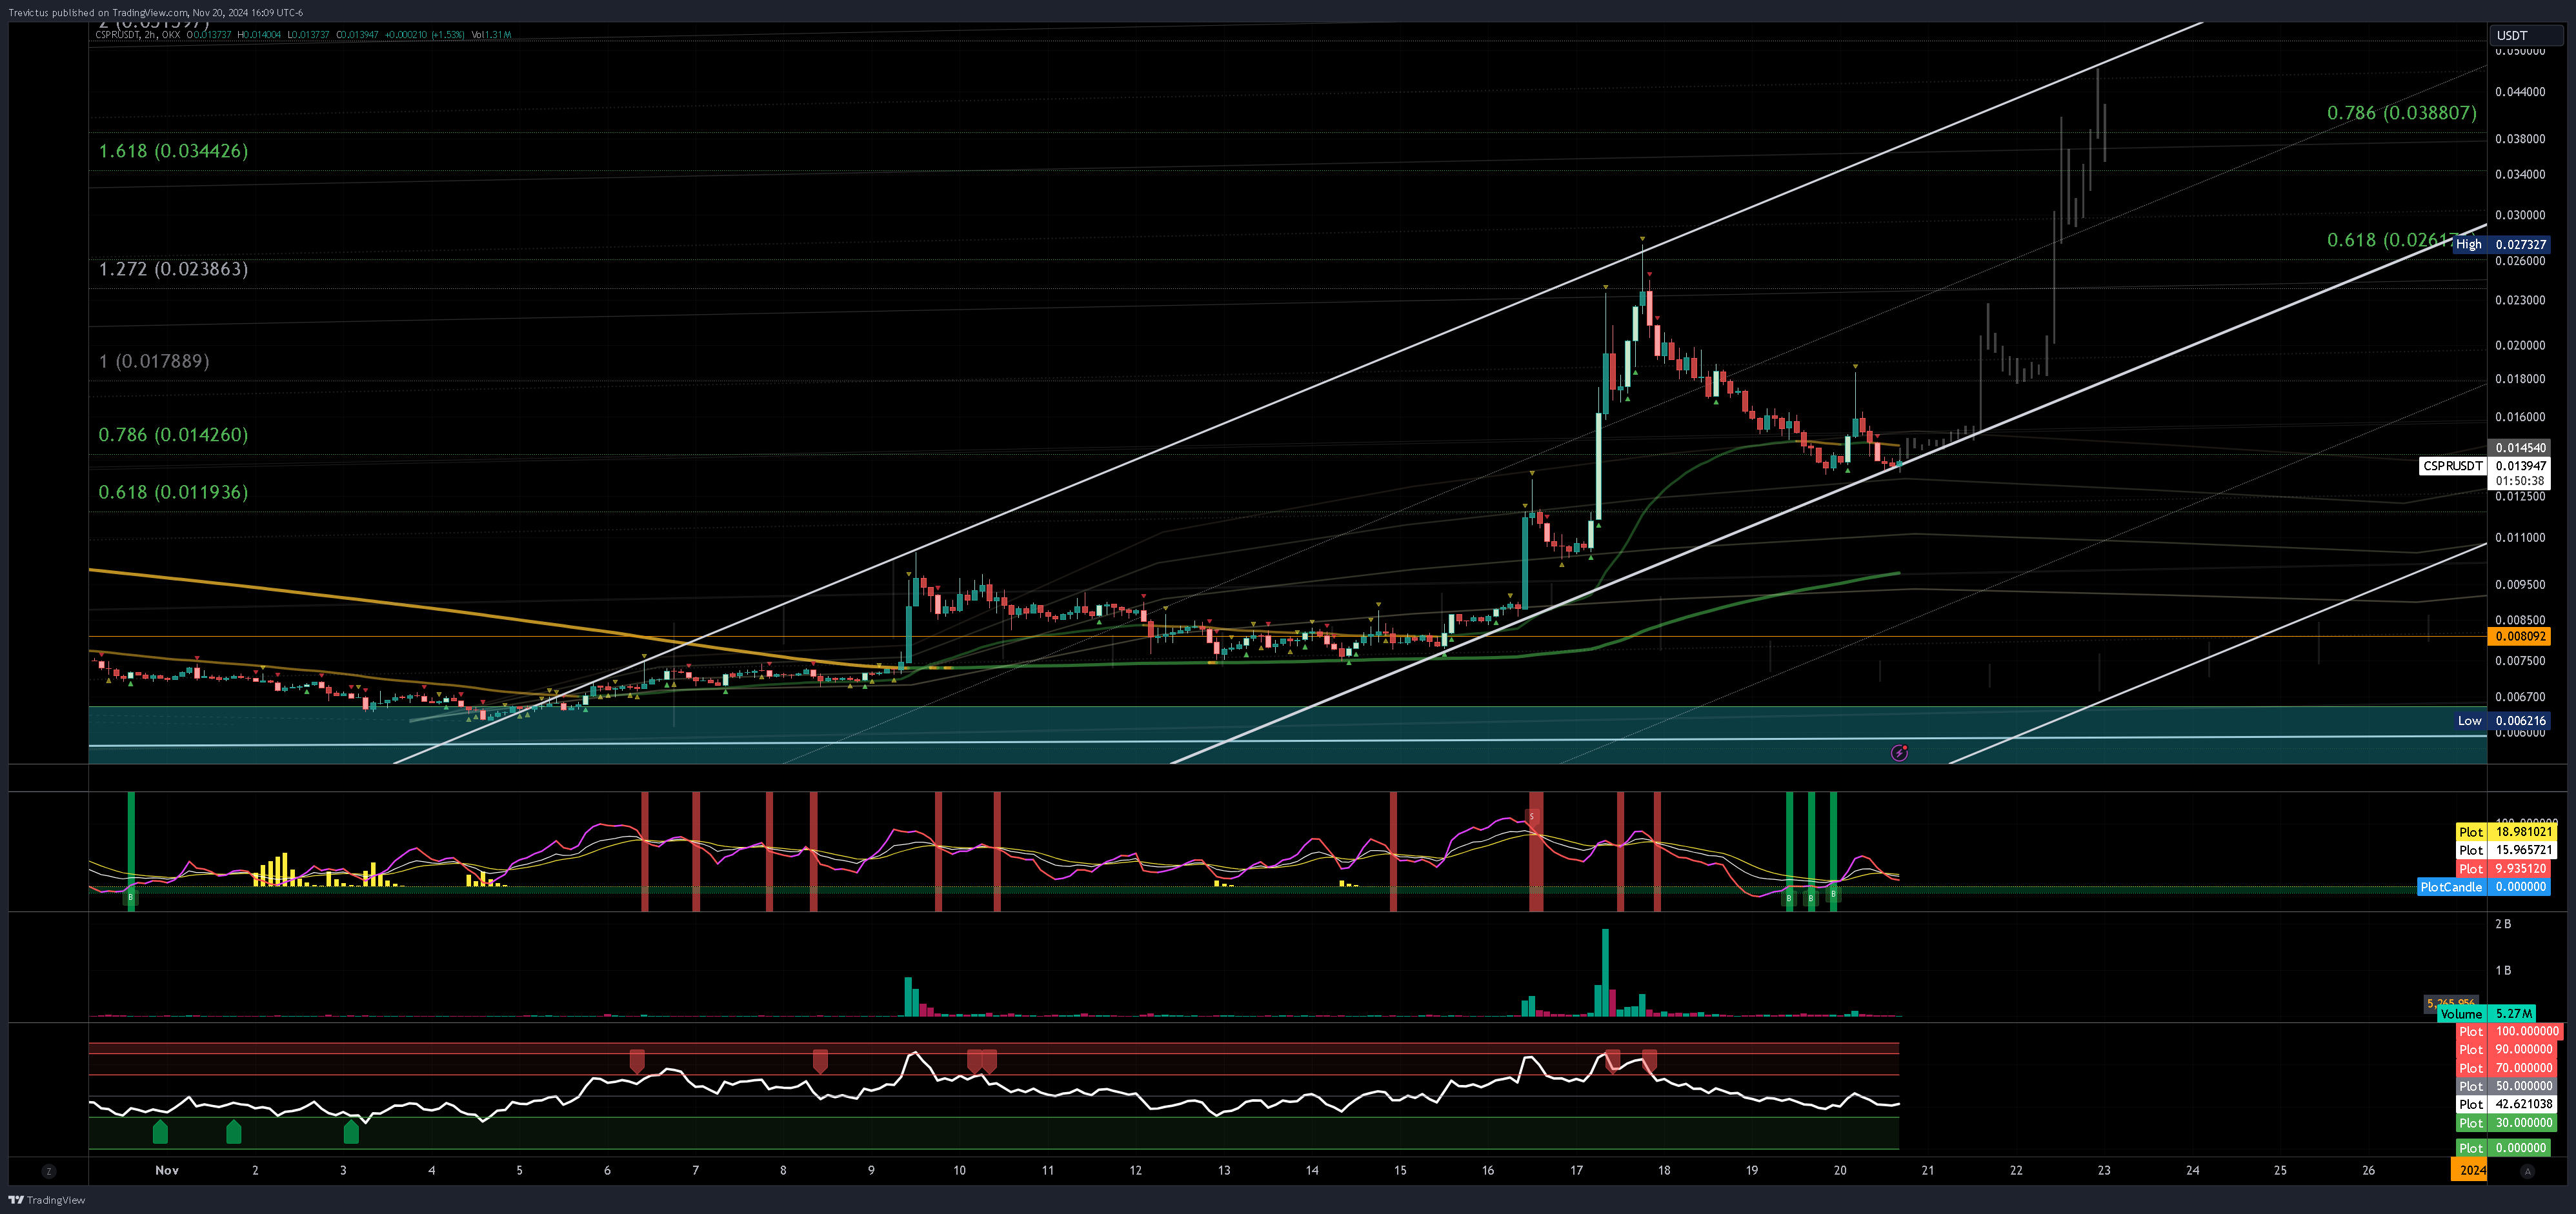Screen dimensions: 2576x1214
Task: Click the CSPRUSDT last price label 0.013947
Action: point(2484,465)
